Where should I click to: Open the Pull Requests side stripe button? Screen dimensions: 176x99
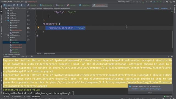pyautogui.click(x=1, y=32)
